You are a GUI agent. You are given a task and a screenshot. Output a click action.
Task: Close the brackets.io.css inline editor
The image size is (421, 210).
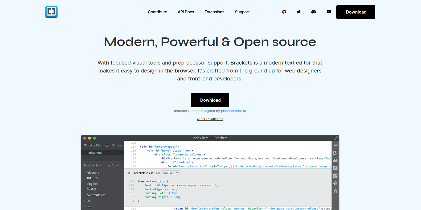click(129, 173)
